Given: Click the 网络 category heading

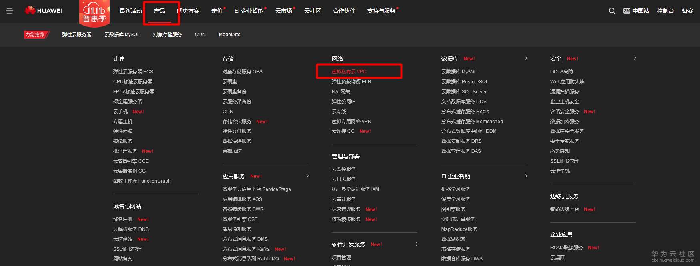Looking at the screenshot, I should 337,59.
